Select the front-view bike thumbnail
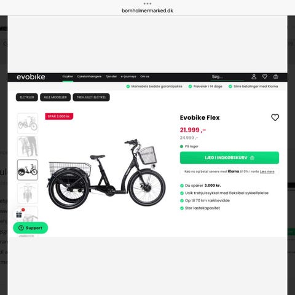This screenshot has width=295, height=295. 28,193
